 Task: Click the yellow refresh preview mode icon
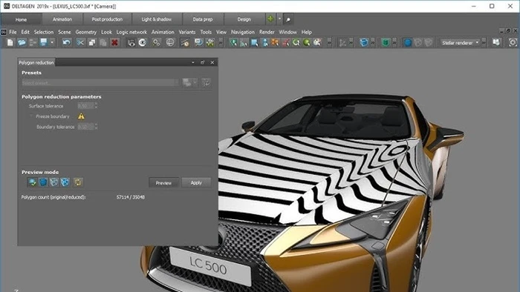point(78,182)
